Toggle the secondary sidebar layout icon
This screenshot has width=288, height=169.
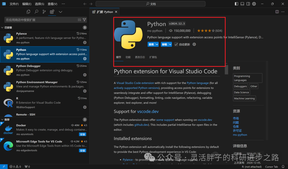(248, 4)
